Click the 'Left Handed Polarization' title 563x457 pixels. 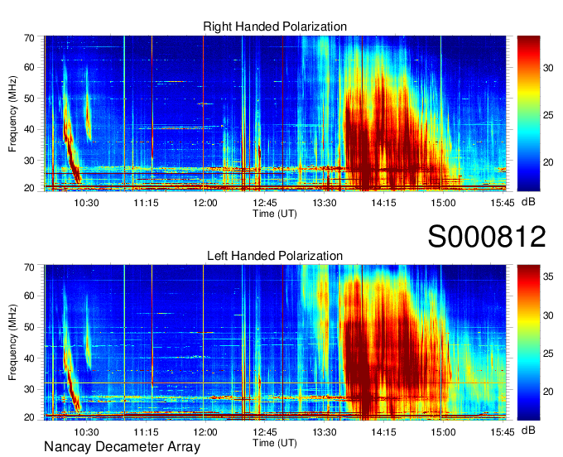point(275,256)
